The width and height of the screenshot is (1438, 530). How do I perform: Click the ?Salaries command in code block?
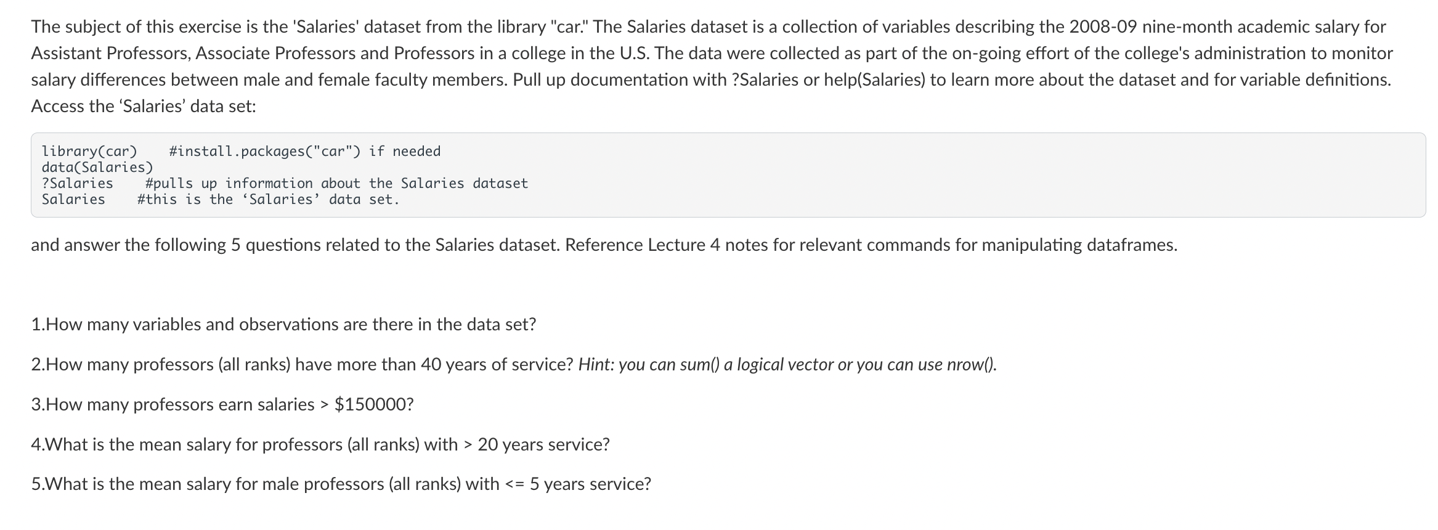click(x=78, y=183)
